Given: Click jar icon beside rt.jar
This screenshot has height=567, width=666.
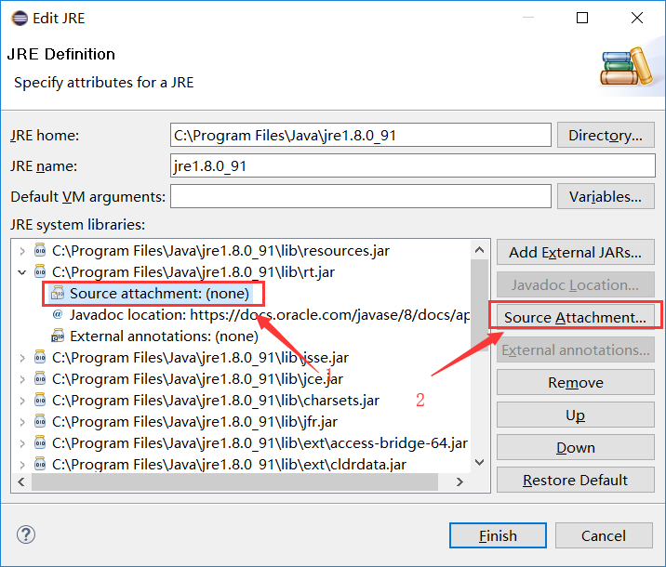Looking at the screenshot, I should click(40, 271).
